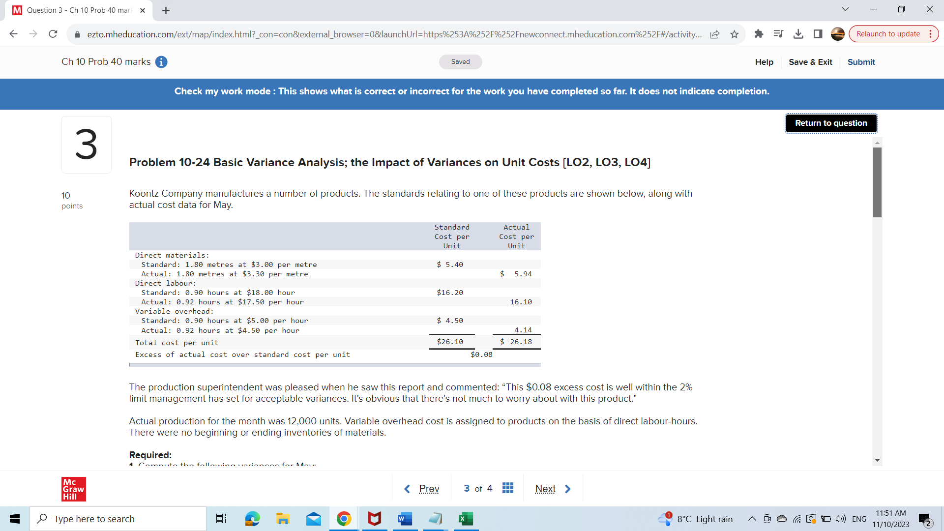Viewport: 944px width, 531px height.
Task: Open the browser downloads icon
Action: 798,34
